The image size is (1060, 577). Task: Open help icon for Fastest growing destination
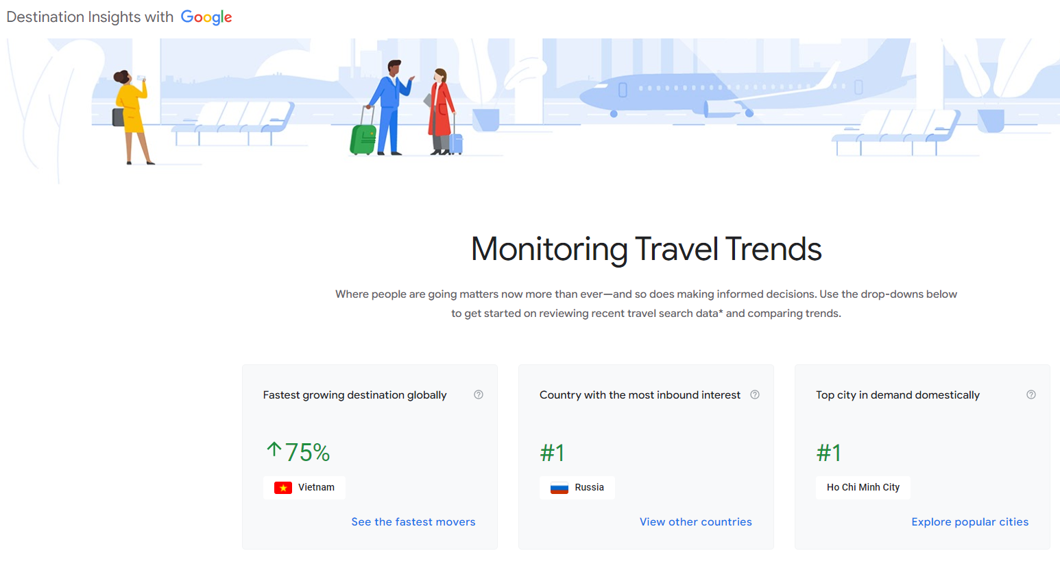[x=479, y=395]
